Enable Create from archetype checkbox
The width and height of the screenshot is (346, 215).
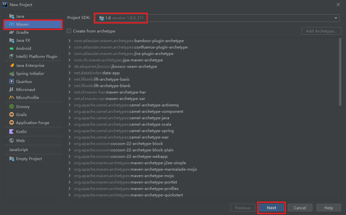(x=69, y=31)
